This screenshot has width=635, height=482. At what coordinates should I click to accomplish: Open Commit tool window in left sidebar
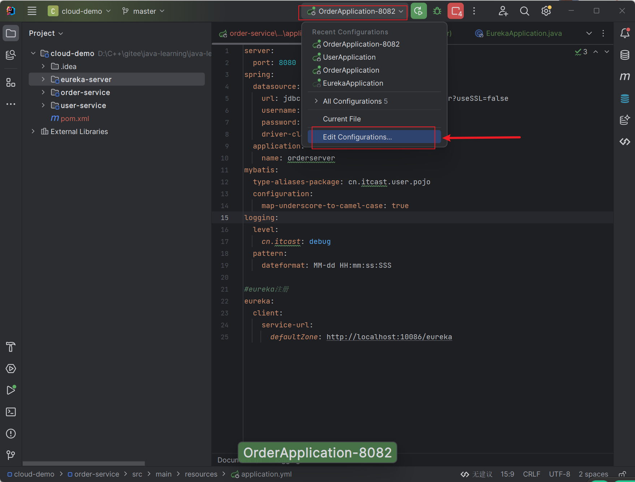click(x=11, y=55)
